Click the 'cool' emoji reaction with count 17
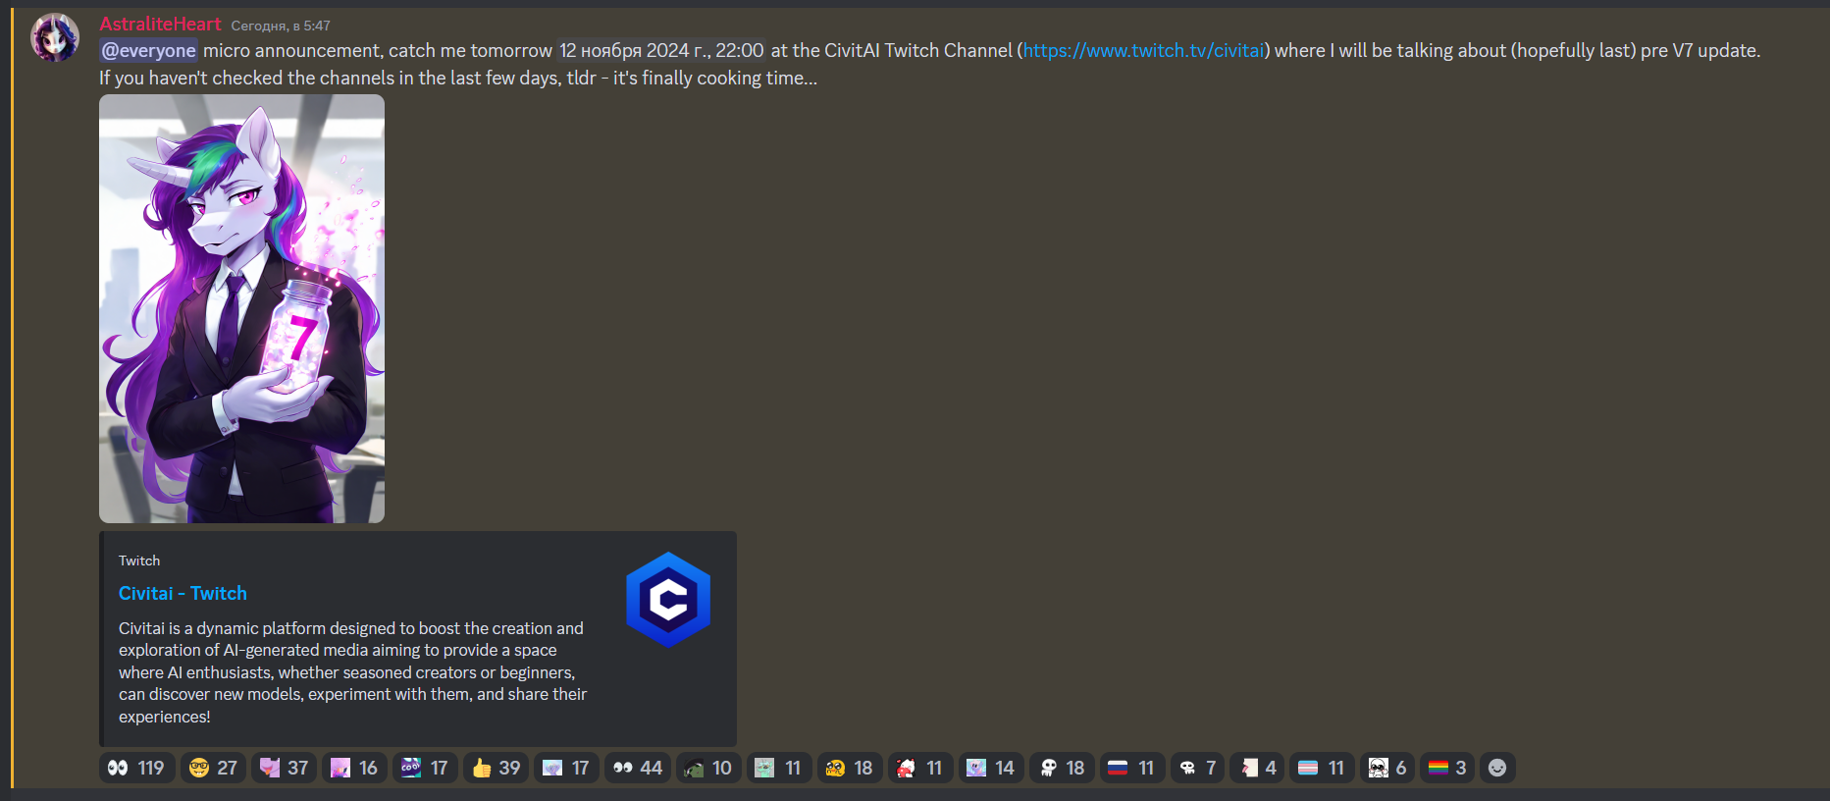Viewport: 1830px width, 801px height. 425,768
